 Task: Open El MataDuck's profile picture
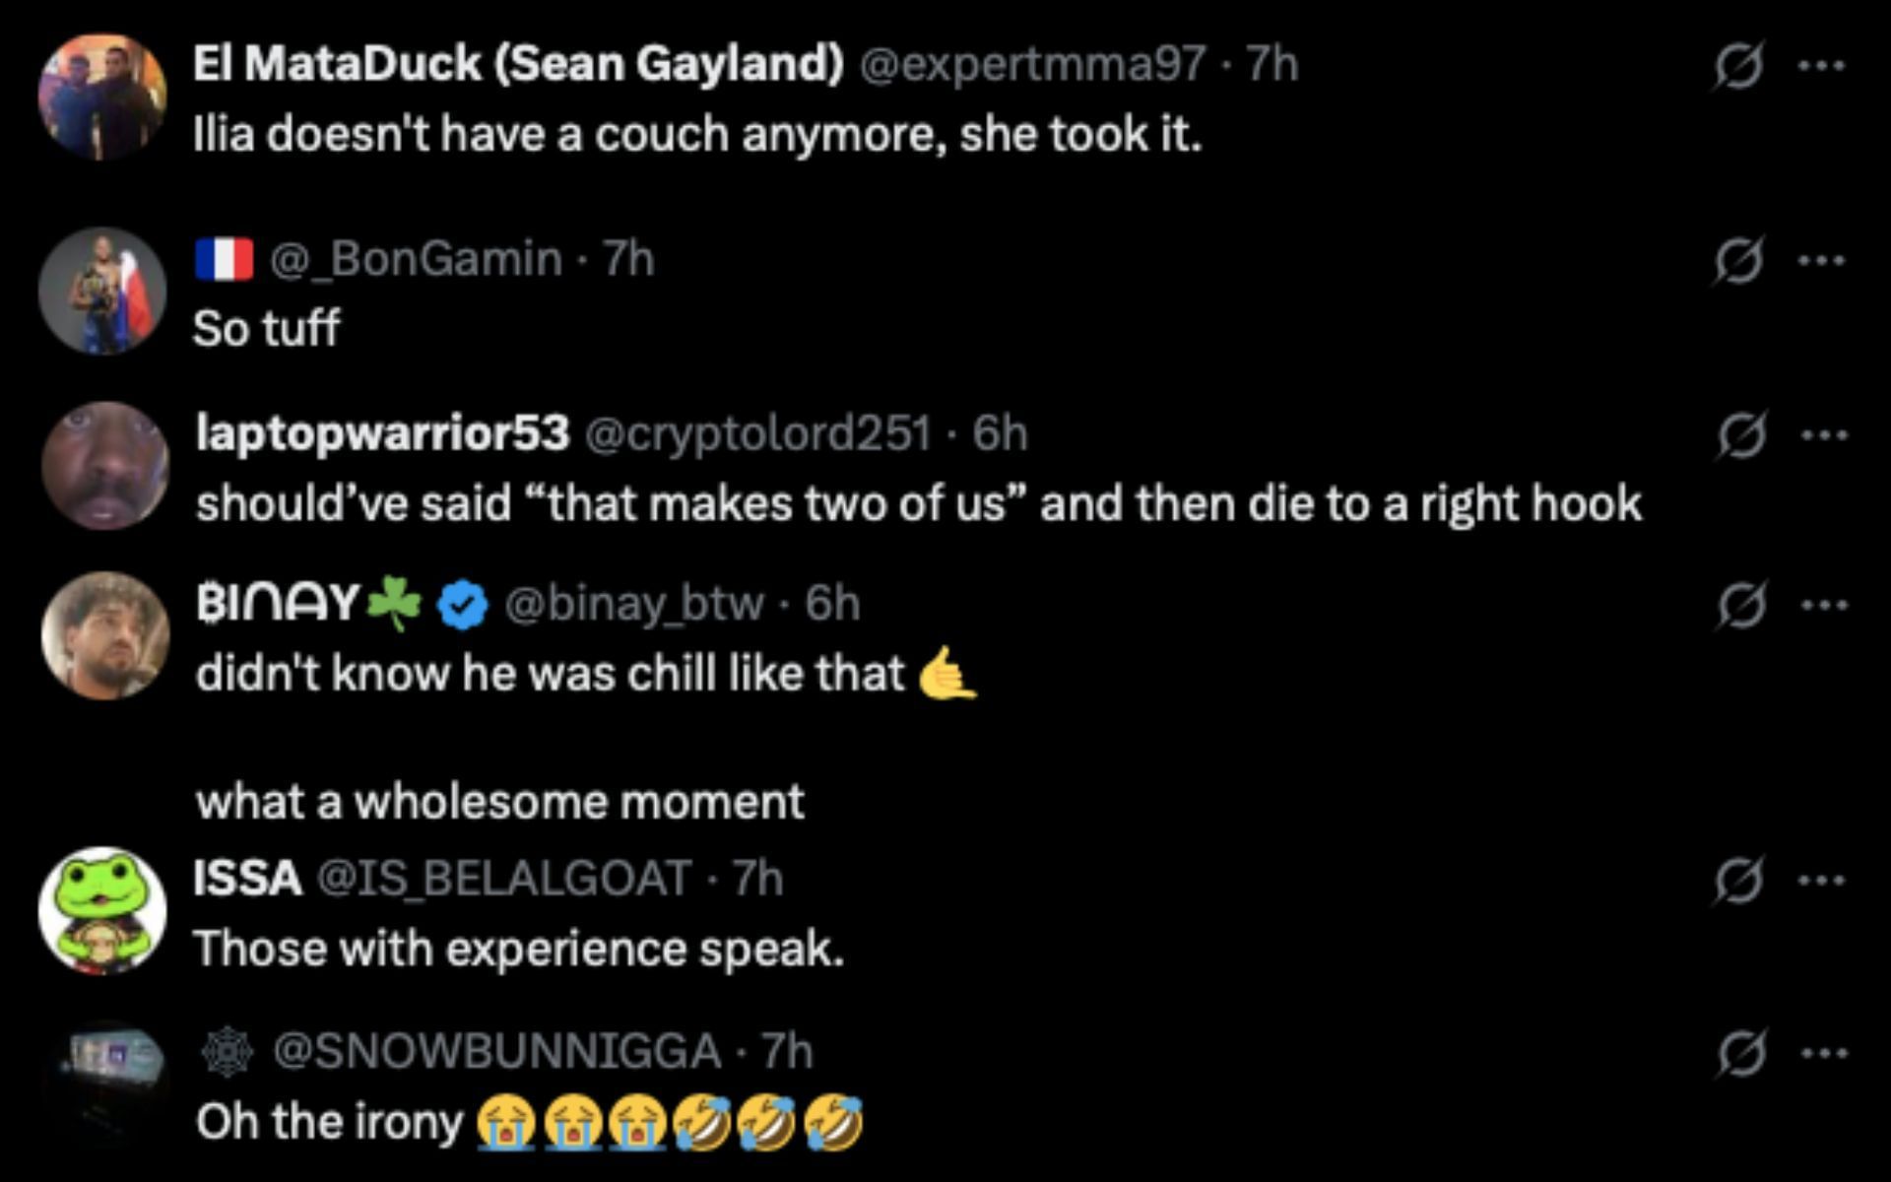click(x=102, y=97)
